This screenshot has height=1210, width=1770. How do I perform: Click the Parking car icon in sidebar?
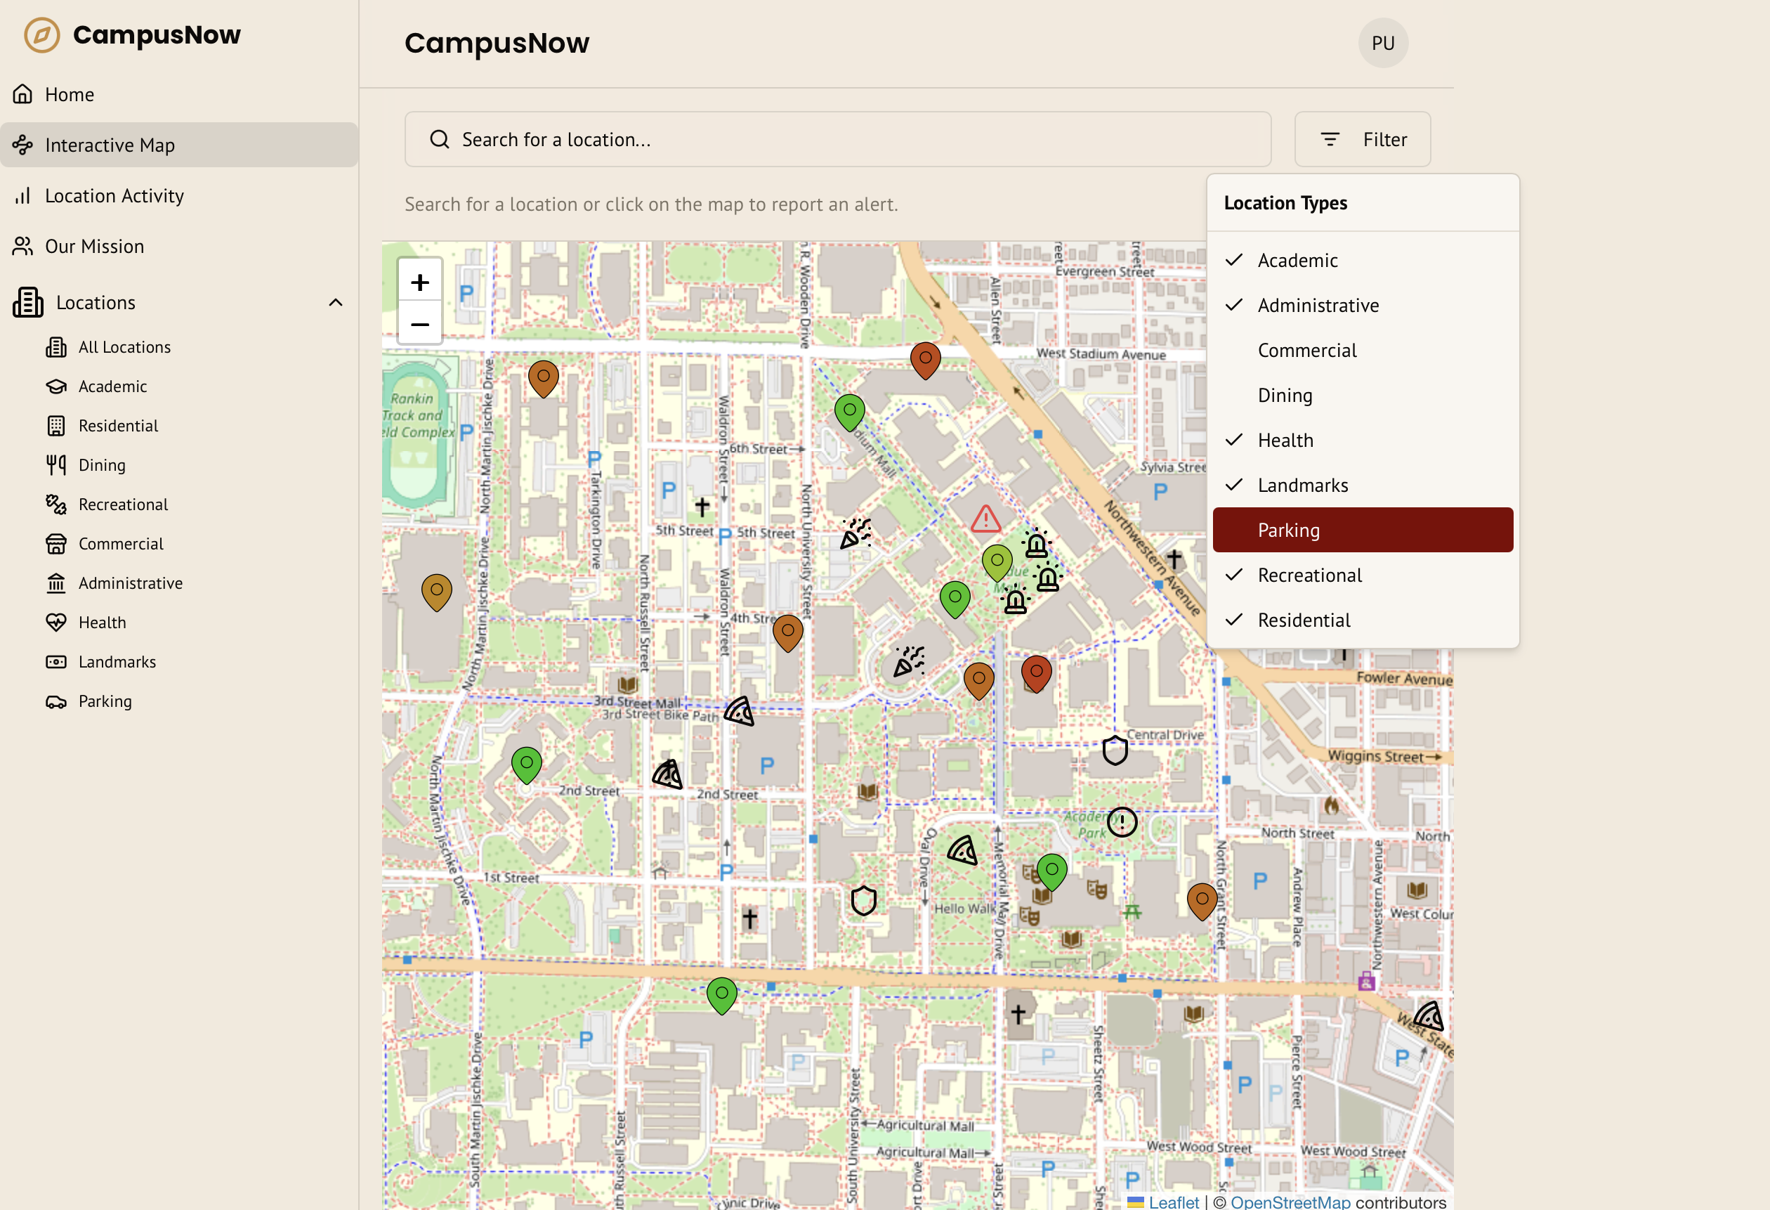point(55,702)
